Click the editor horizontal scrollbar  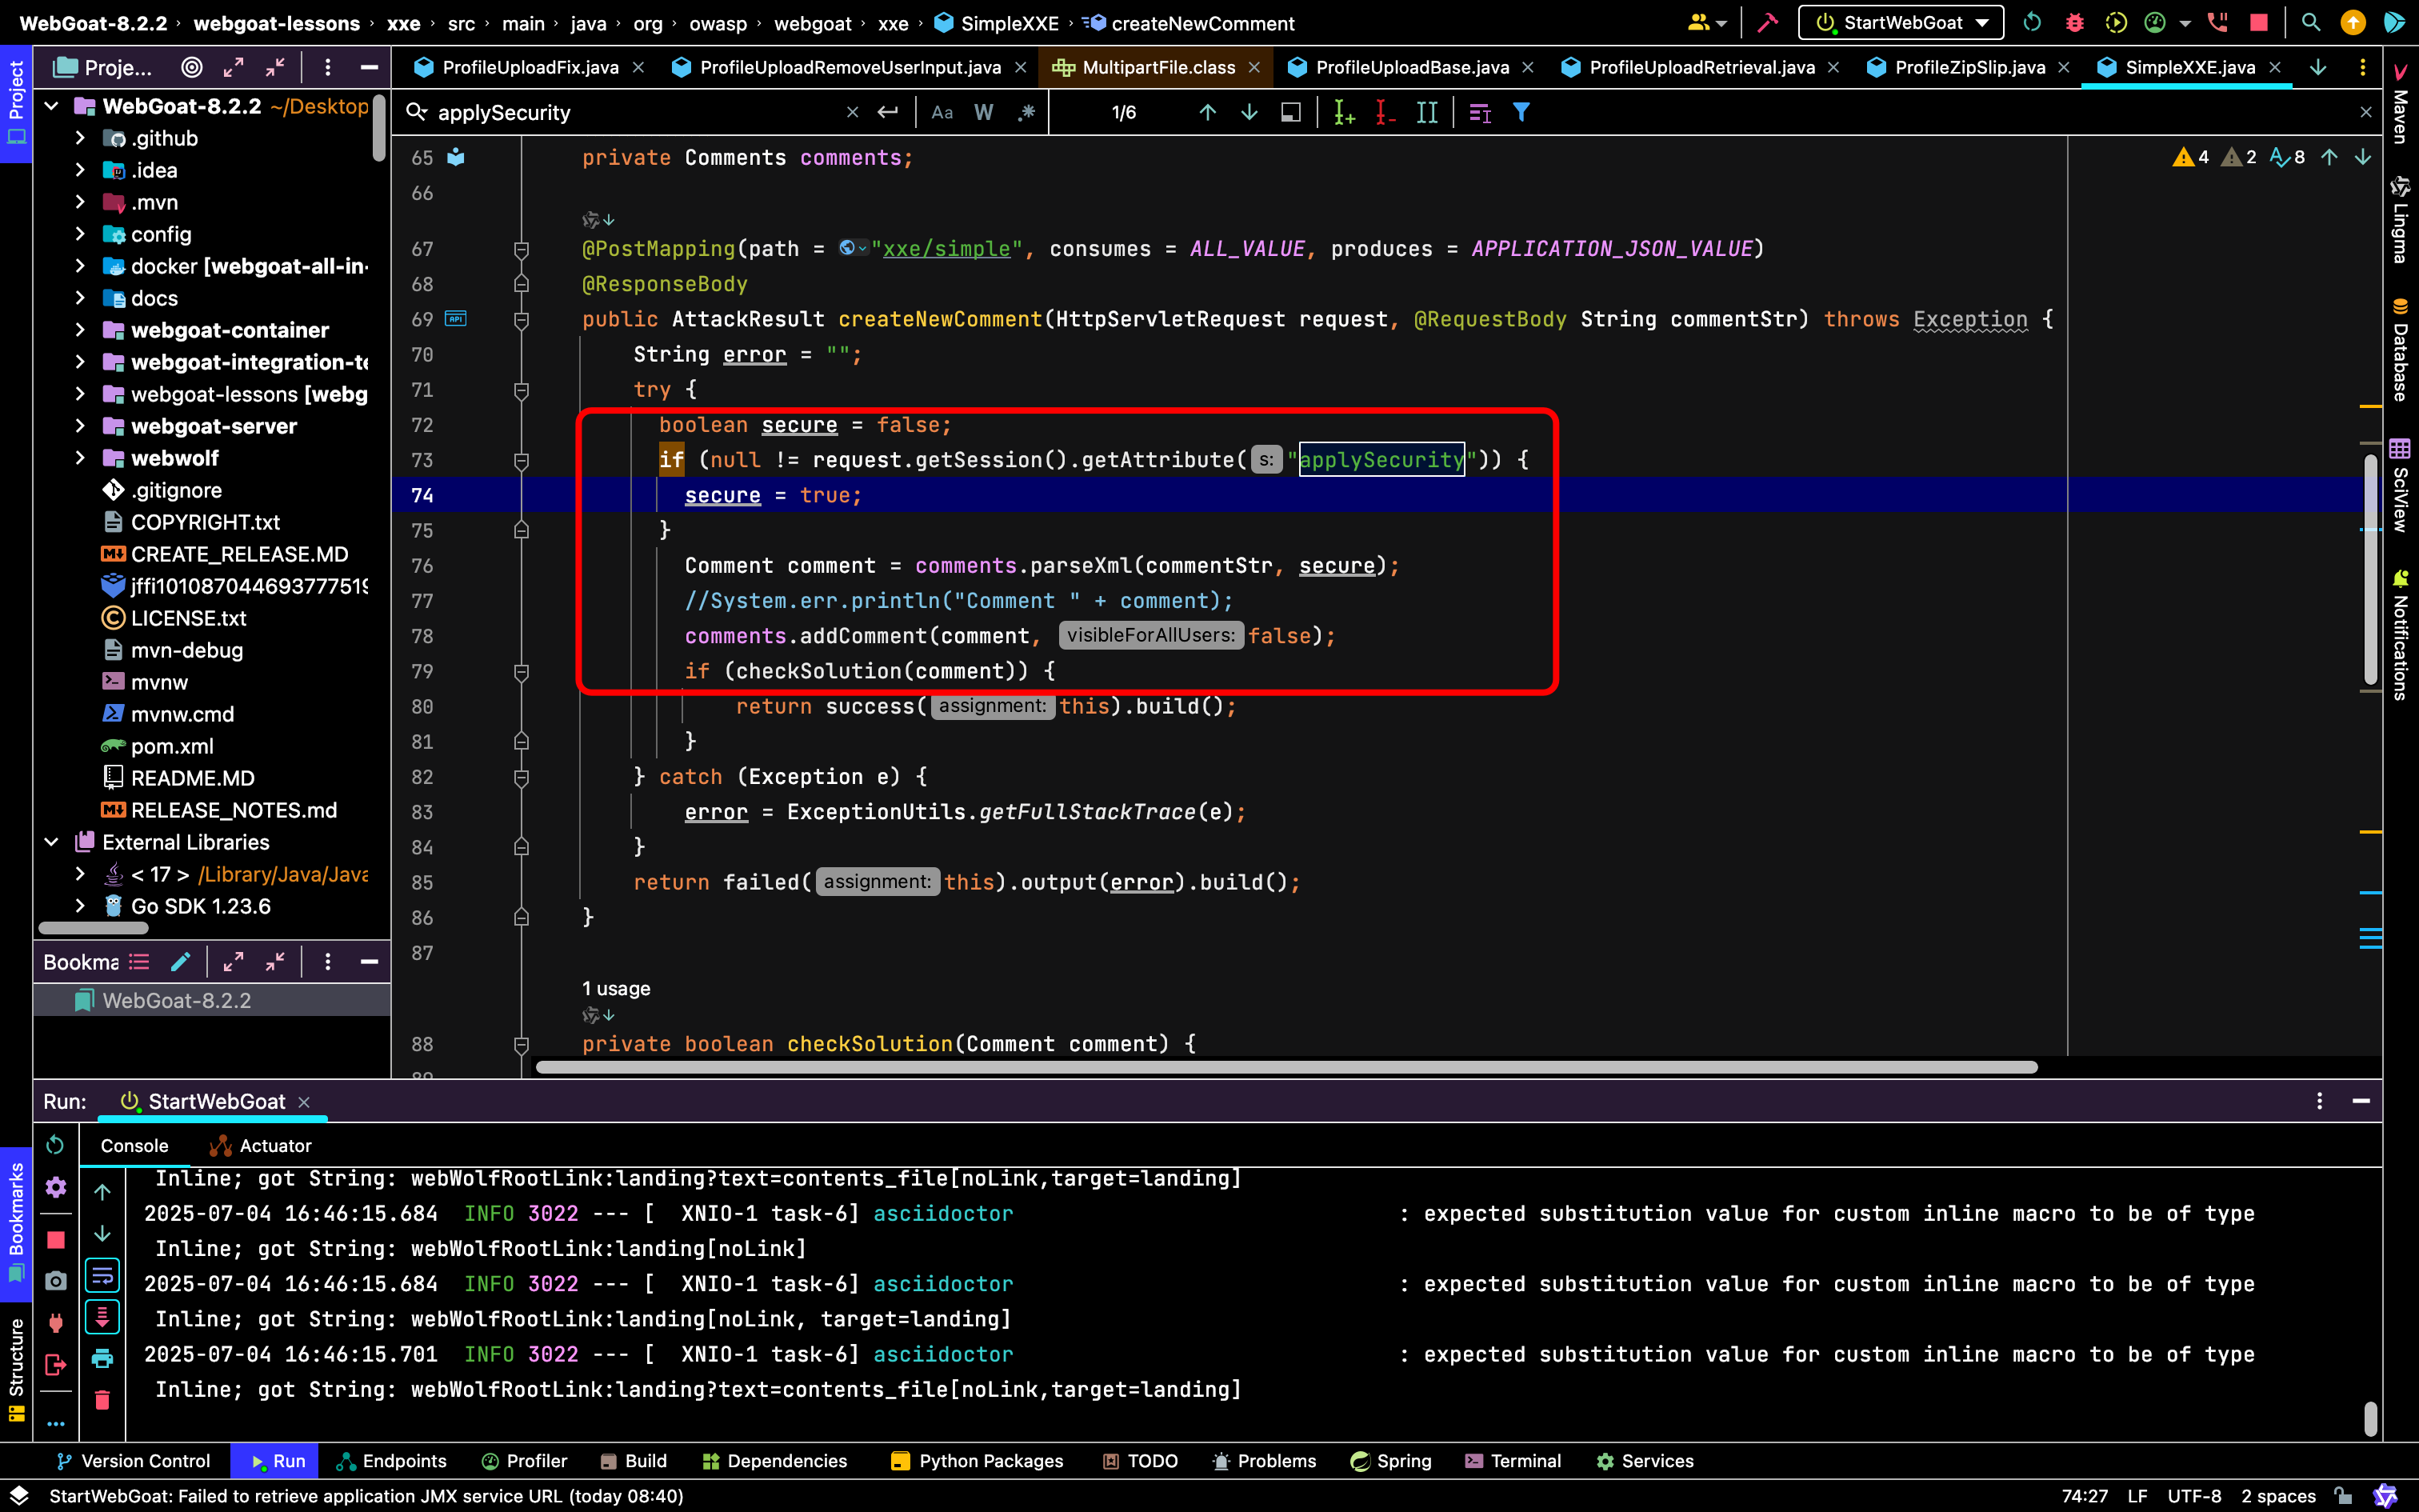click(x=1285, y=1067)
